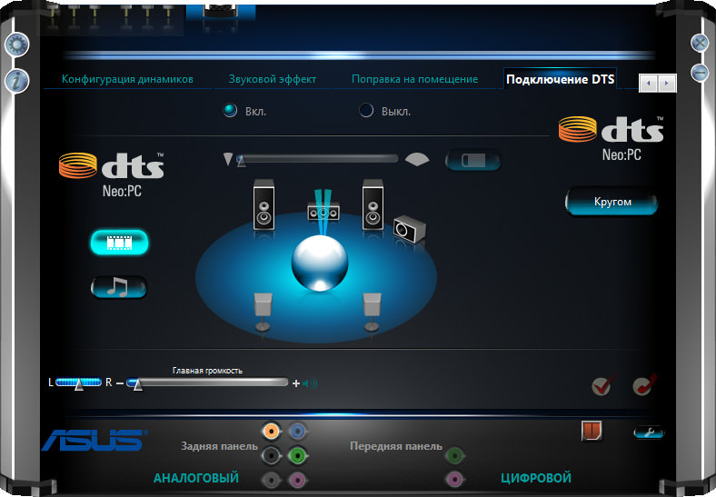Increase main volume with the plus sign
Image resolution: width=716 pixels, height=497 pixels.
pyautogui.click(x=296, y=383)
